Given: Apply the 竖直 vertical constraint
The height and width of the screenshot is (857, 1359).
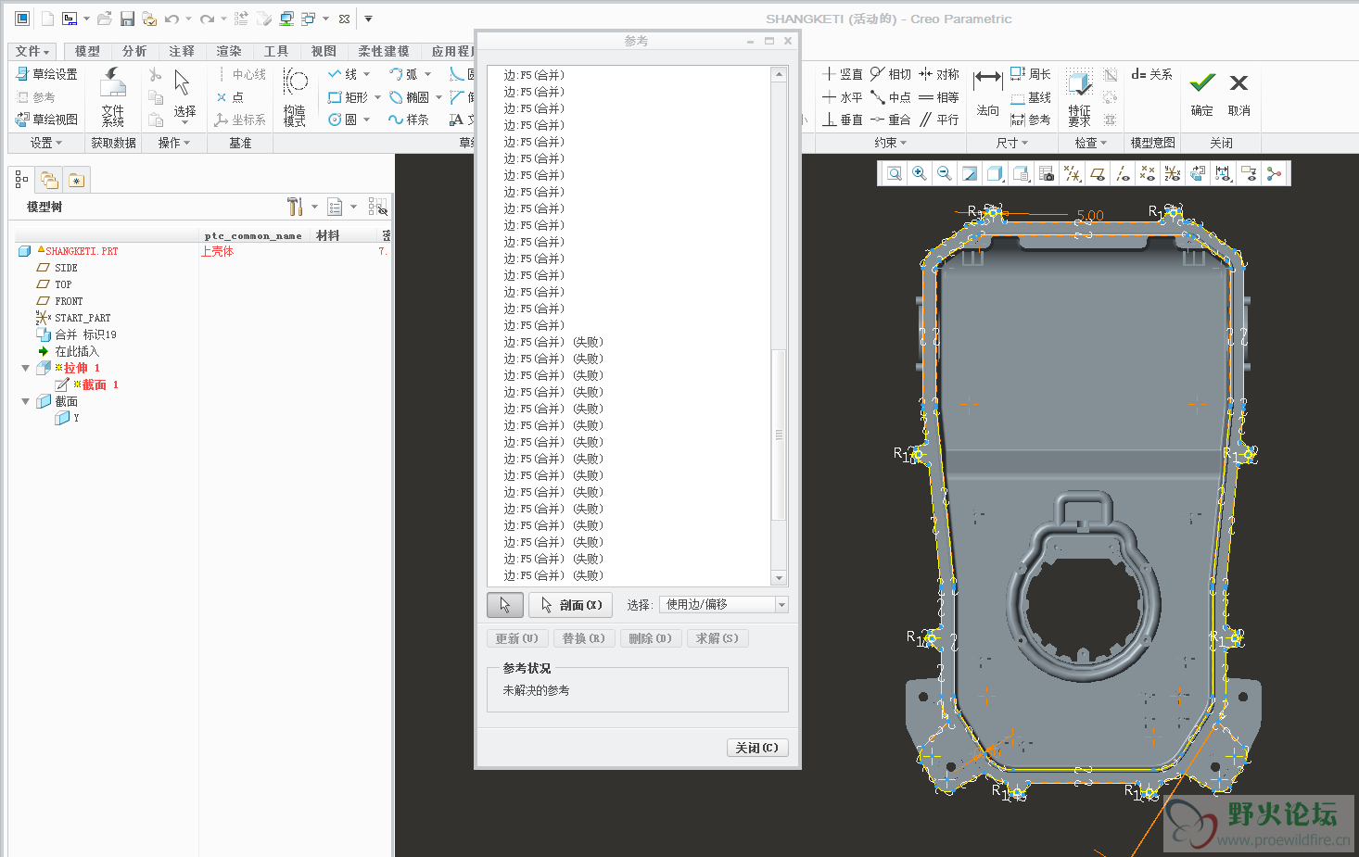Looking at the screenshot, I should tap(842, 74).
